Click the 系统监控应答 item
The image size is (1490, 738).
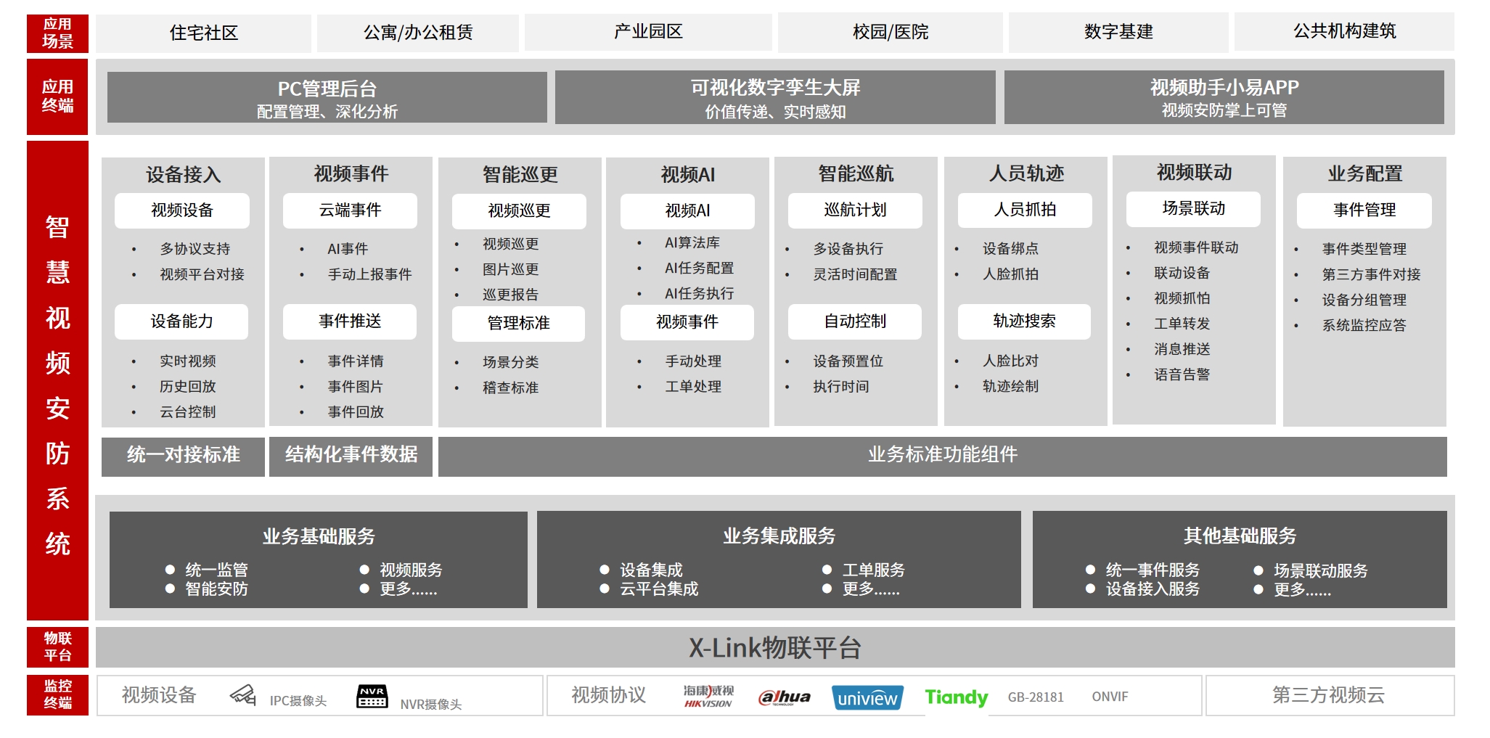point(1364,325)
